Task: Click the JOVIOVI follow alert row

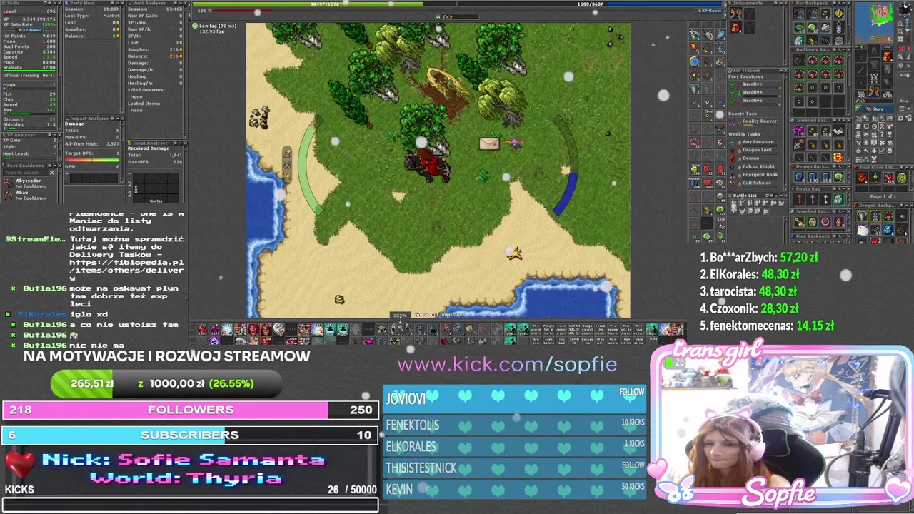Action: 514,398
